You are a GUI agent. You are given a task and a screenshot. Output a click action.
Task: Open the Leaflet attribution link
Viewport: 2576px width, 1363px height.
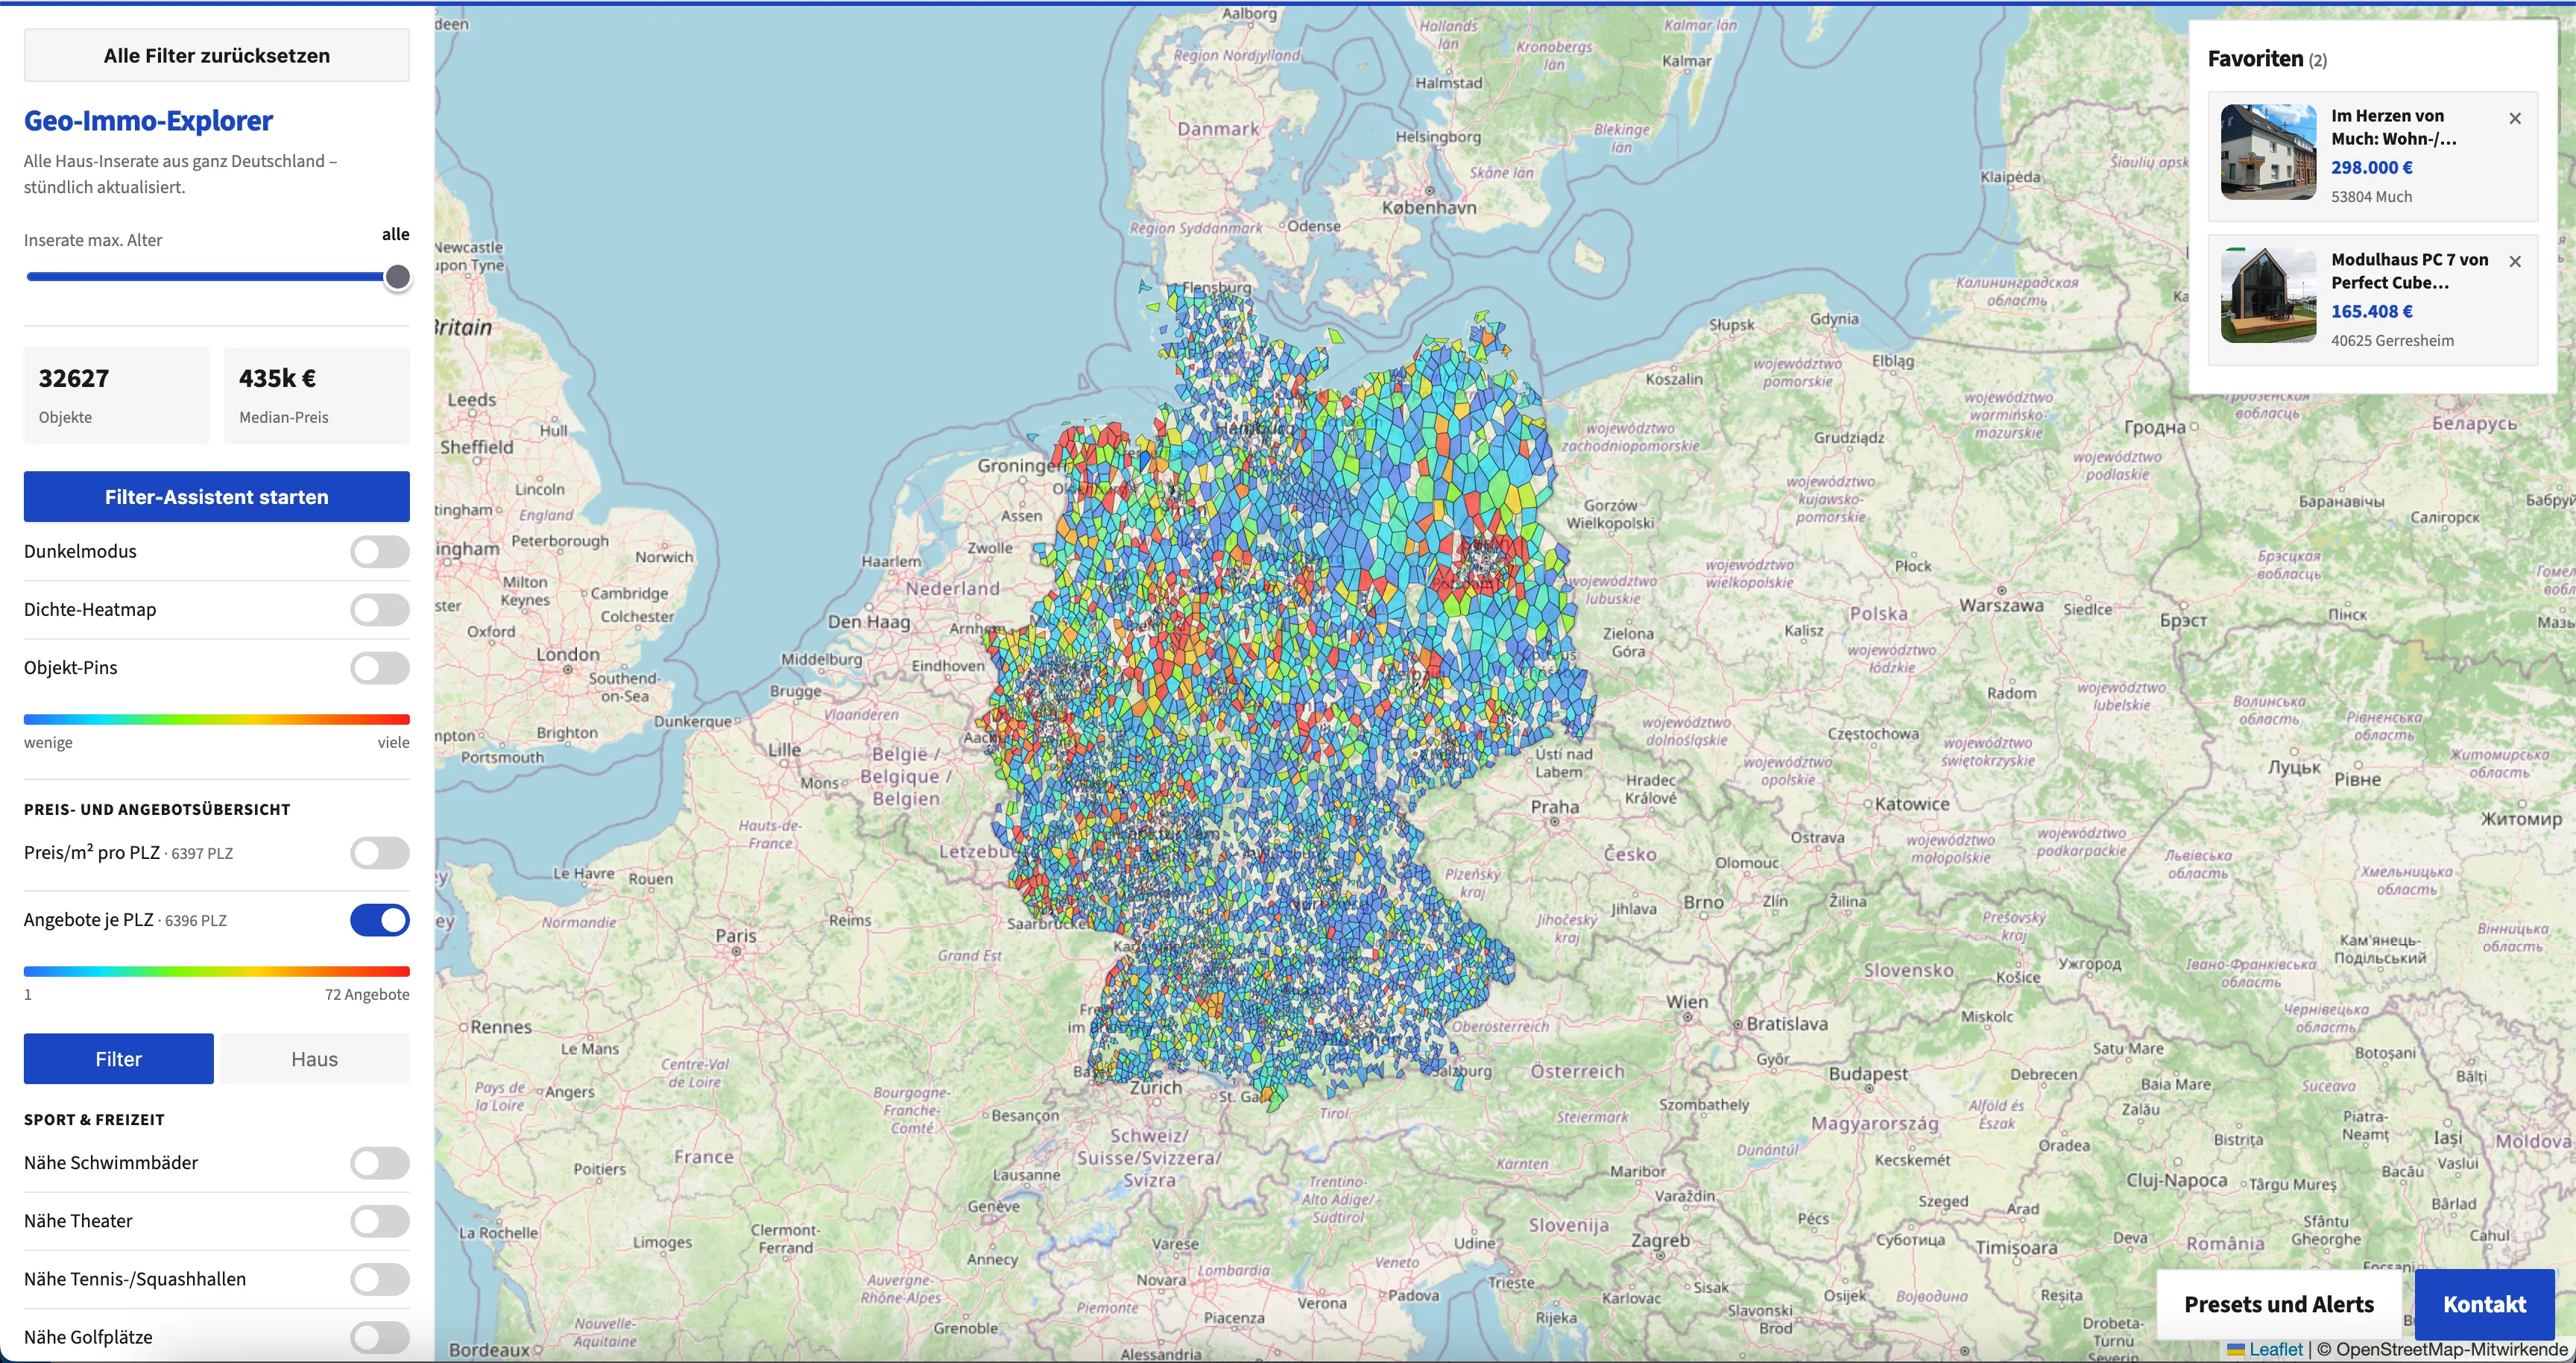point(2275,1350)
